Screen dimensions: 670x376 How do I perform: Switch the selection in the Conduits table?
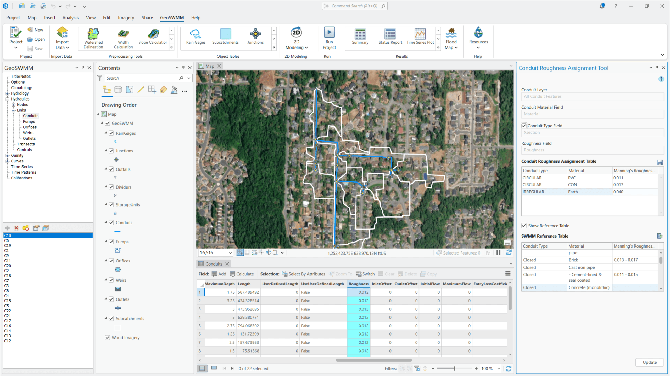point(365,274)
